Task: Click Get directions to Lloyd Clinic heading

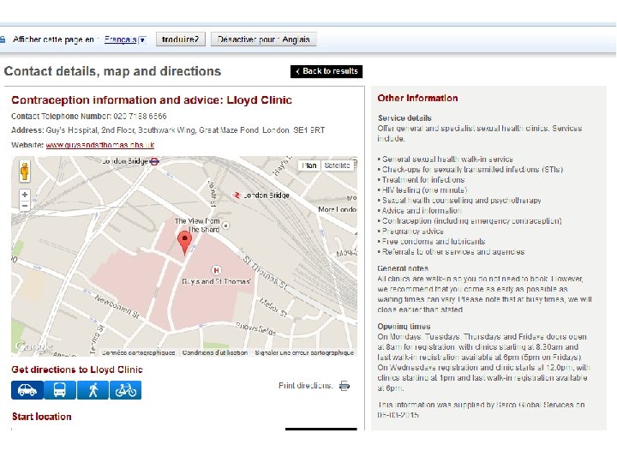Action: click(x=77, y=370)
